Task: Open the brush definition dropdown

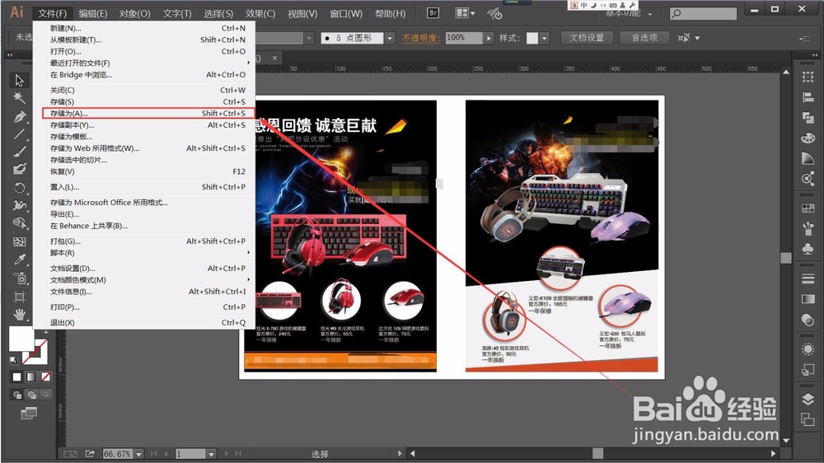Action: (390, 38)
